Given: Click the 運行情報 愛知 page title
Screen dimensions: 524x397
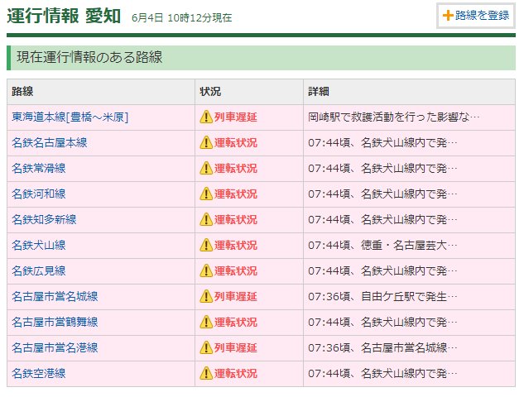Looking at the screenshot, I should 64,16.
